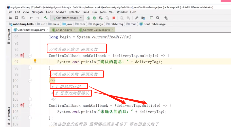The width and height of the screenshot is (231, 127).
Task: Click the four breadcrumb folder
Action: tap(131, 24)
